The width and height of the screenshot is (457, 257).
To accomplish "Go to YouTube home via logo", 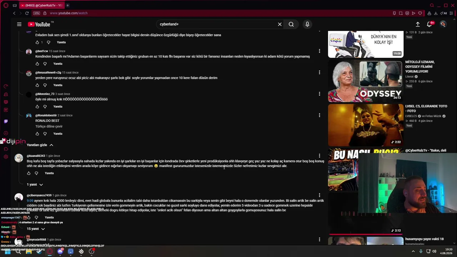I will 39,24.
